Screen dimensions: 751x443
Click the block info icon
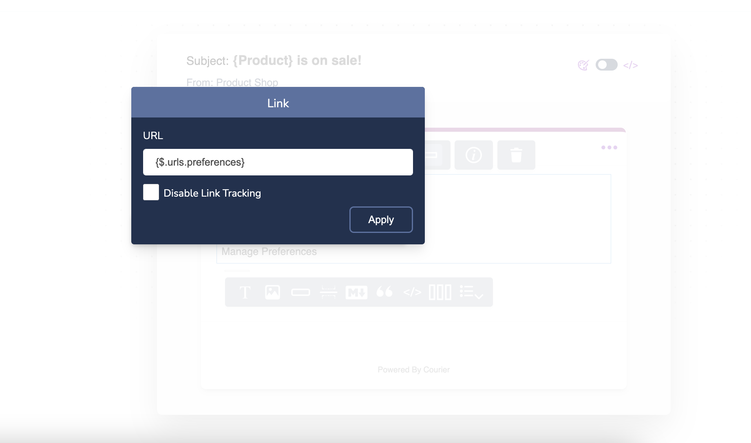pos(474,155)
